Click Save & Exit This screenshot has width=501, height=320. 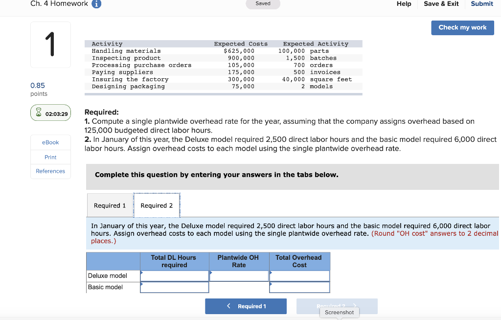[x=441, y=3]
